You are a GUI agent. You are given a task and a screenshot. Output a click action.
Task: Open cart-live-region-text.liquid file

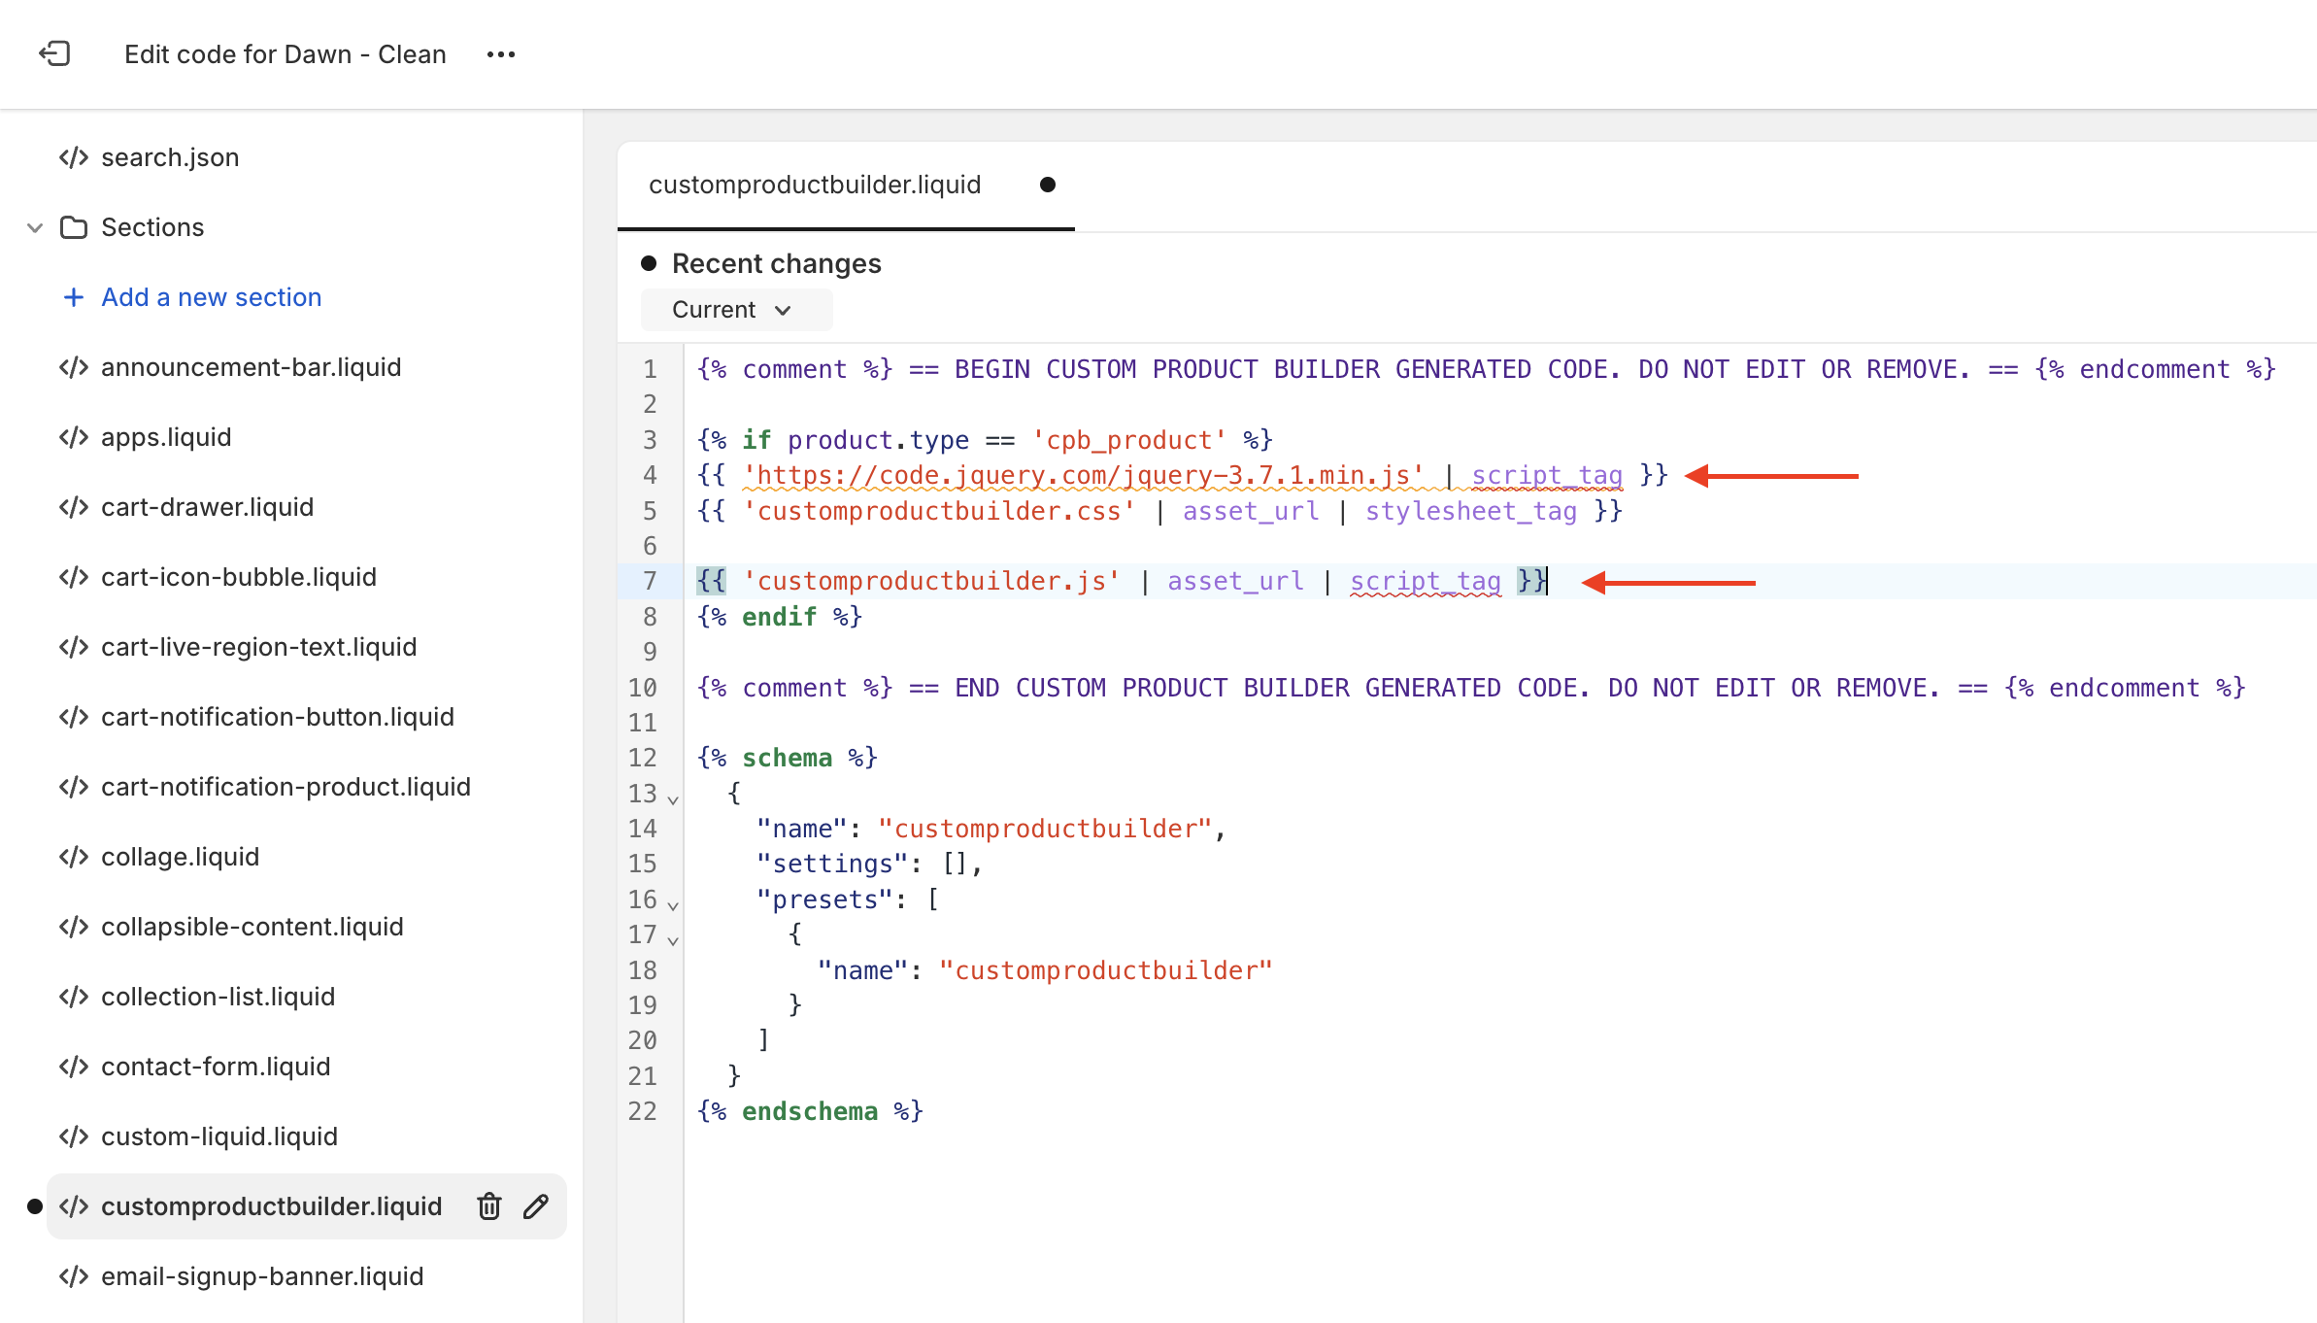(258, 647)
